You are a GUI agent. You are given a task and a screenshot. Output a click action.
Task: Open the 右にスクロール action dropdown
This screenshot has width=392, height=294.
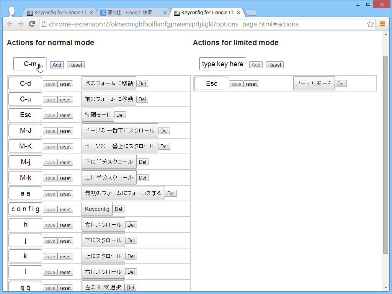[x=103, y=272]
